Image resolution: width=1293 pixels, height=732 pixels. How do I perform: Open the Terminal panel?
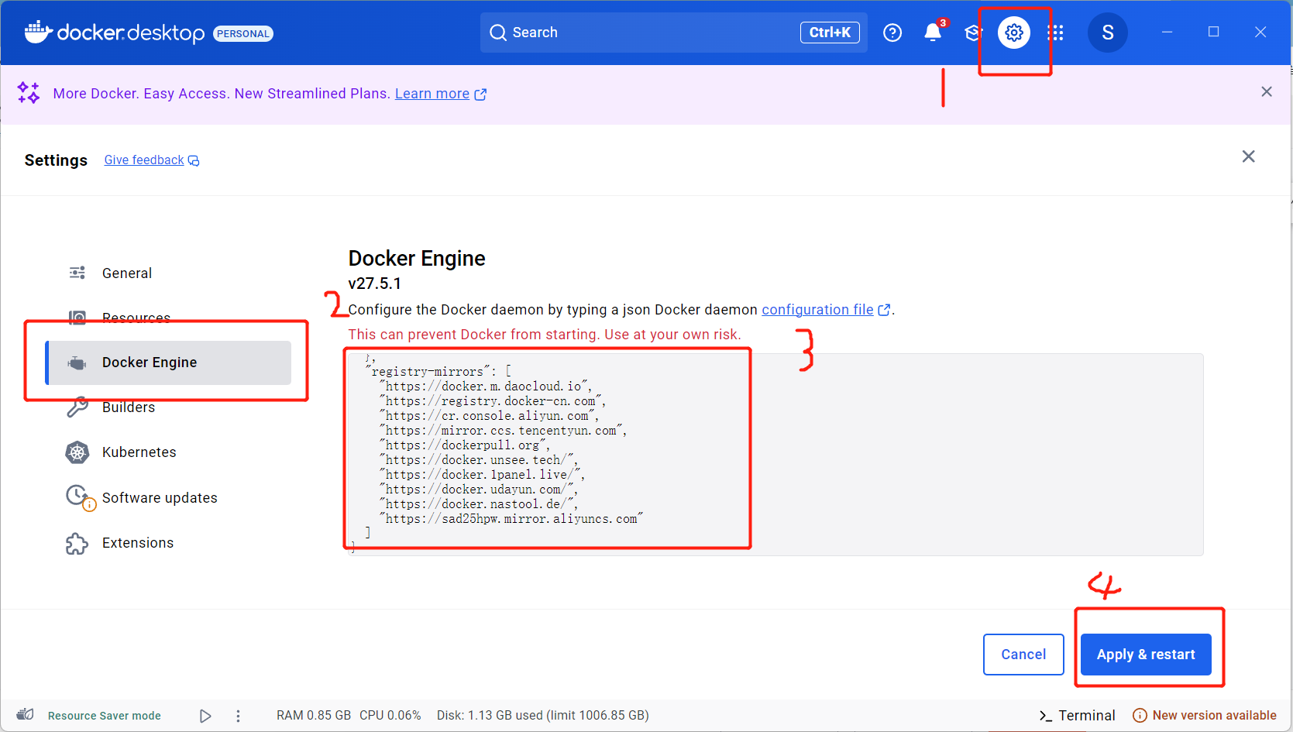click(x=1078, y=716)
